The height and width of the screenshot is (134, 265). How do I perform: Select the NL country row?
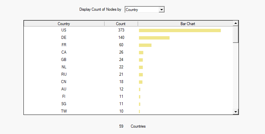pos(64,67)
